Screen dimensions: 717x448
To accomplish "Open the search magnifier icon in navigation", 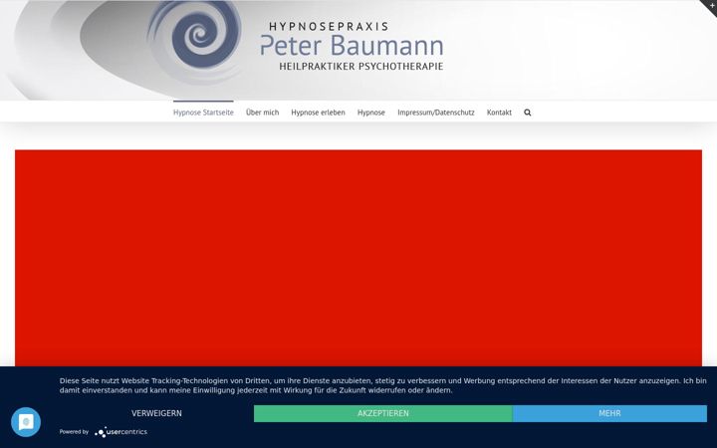I will (x=527, y=112).
